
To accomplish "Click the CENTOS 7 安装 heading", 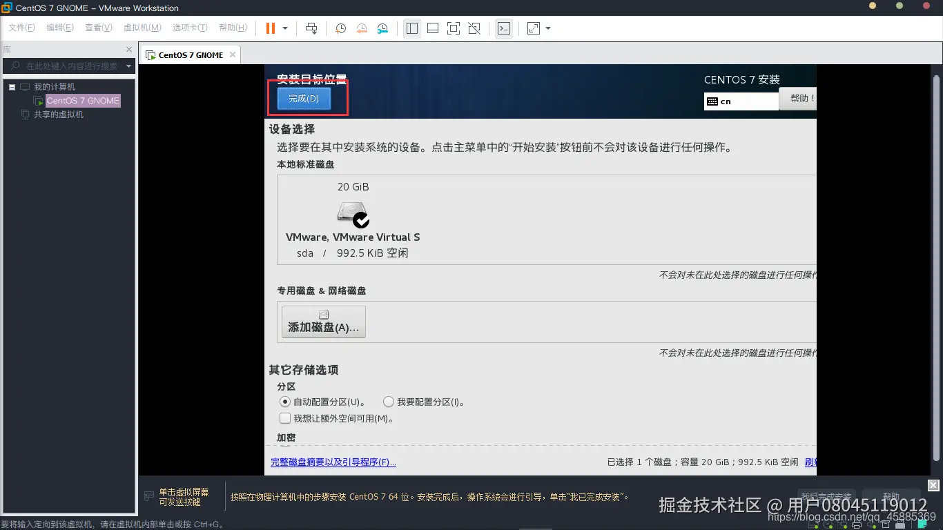I will tap(742, 80).
